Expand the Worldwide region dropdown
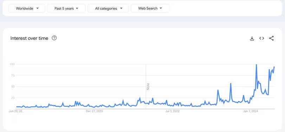Image resolution: width=285 pixels, height=132 pixels. (x=27, y=8)
